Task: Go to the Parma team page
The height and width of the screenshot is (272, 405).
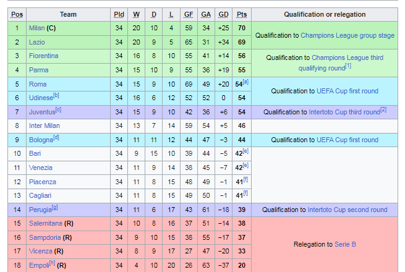Action: click(x=38, y=70)
